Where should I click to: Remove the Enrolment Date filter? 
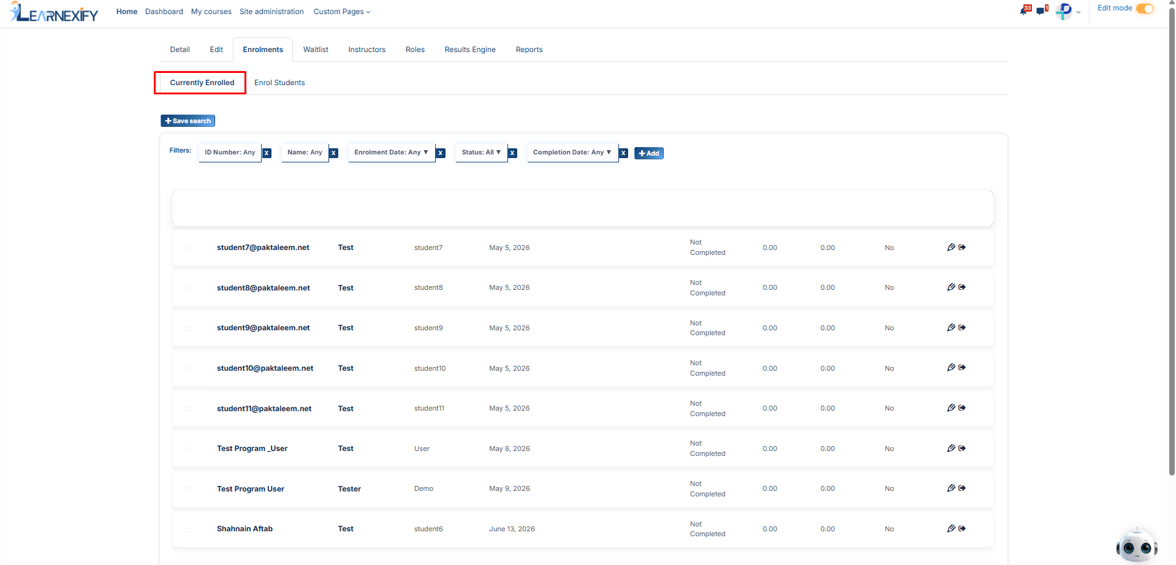[x=440, y=153]
